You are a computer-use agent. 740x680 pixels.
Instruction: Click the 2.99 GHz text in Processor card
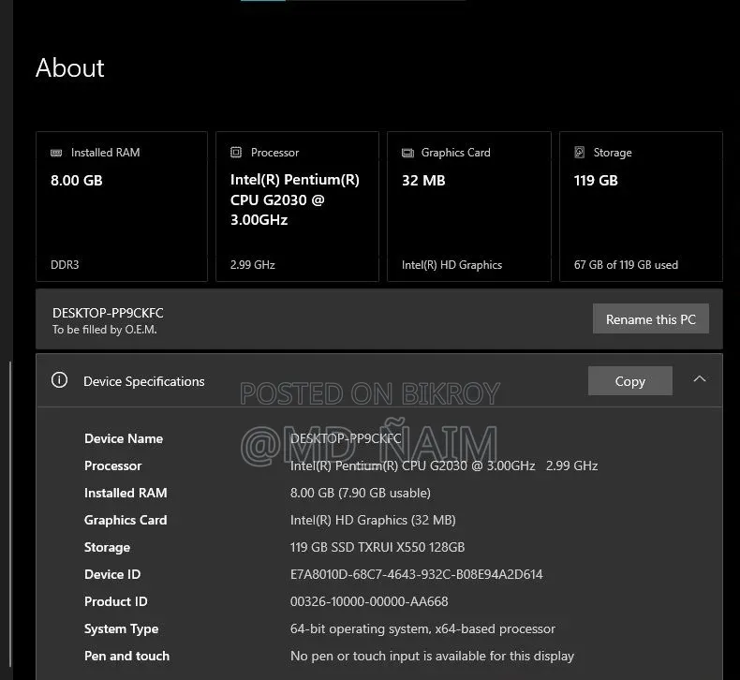[253, 265]
